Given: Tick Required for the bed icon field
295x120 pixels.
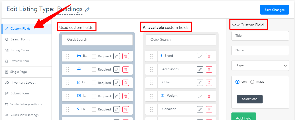Looking at the screenshot, I should click(x=94, y=56).
